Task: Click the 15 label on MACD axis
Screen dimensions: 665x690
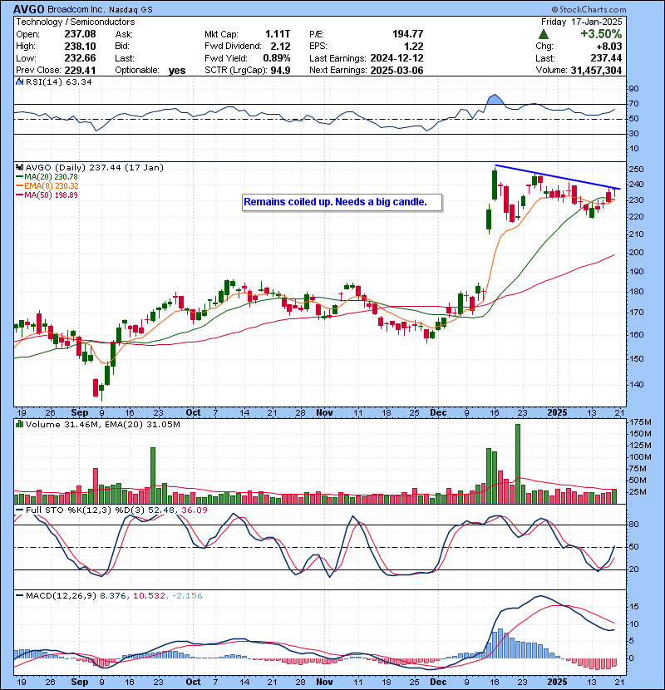Action: pos(633,607)
